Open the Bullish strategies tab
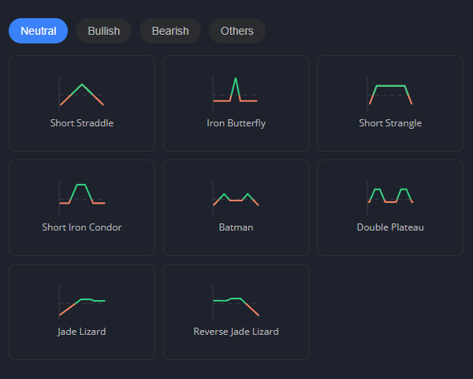Image resolution: width=473 pixels, height=379 pixels. pyautogui.click(x=104, y=31)
